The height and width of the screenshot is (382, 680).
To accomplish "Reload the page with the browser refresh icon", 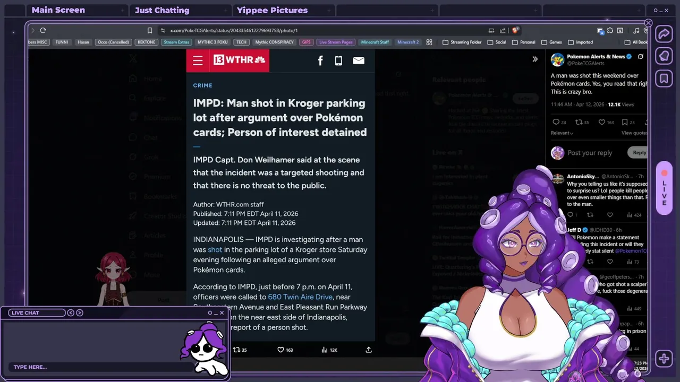I will coord(43,30).
